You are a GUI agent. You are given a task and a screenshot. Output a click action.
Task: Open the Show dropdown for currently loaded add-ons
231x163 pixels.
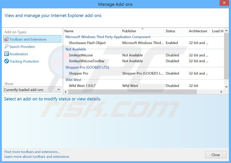pos(32,90)
